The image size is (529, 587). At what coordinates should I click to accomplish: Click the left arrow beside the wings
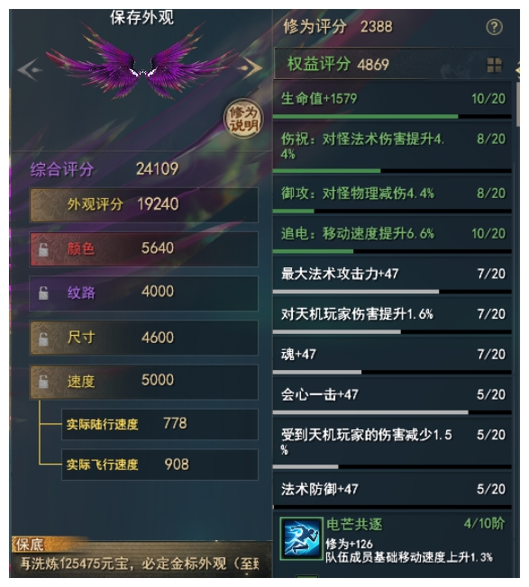coord(29,69)
